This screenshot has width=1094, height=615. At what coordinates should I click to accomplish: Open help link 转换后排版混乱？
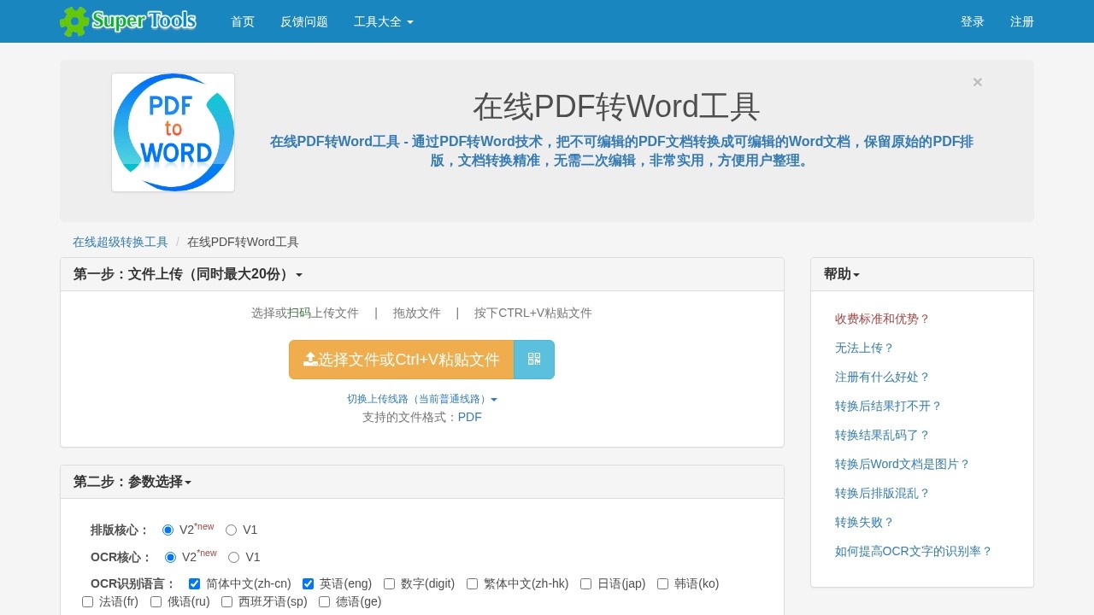tap(882, 493)
